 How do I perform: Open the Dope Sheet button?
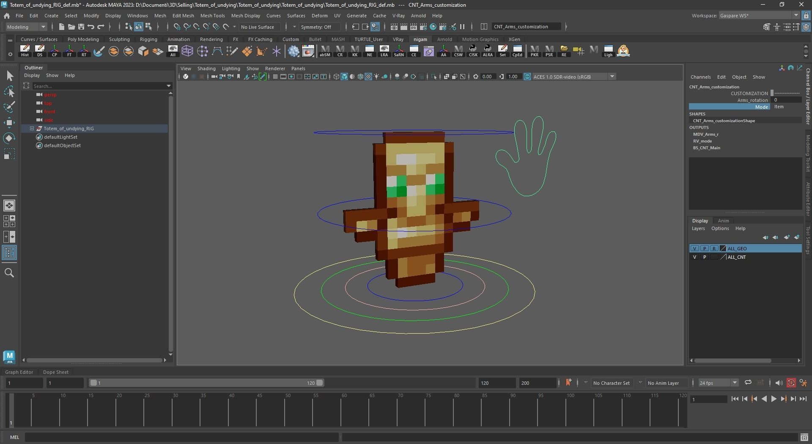(x=56, y=372)
